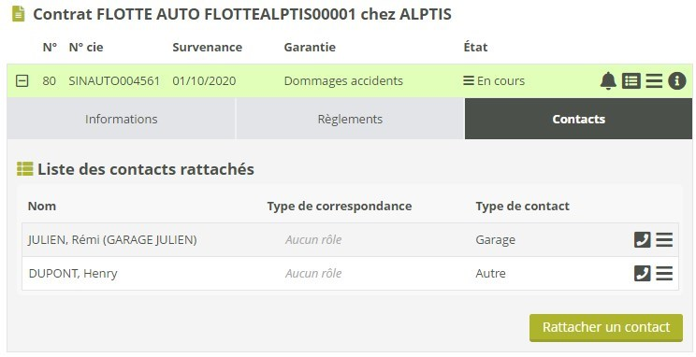Collapse claim row 80 with minus box
This screenshot has height=357, width=696.
(22, 81)
